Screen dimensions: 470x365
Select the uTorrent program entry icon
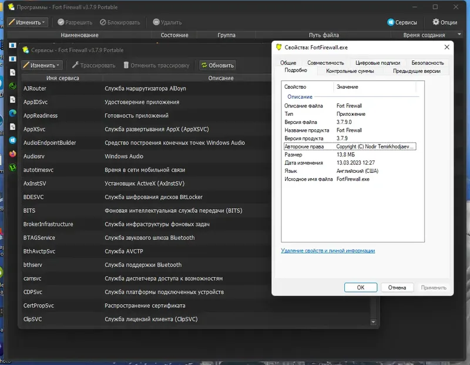coord(12,167)
